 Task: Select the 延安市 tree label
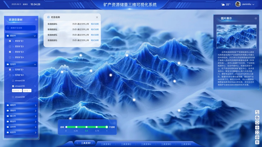(x=13, y=132)
